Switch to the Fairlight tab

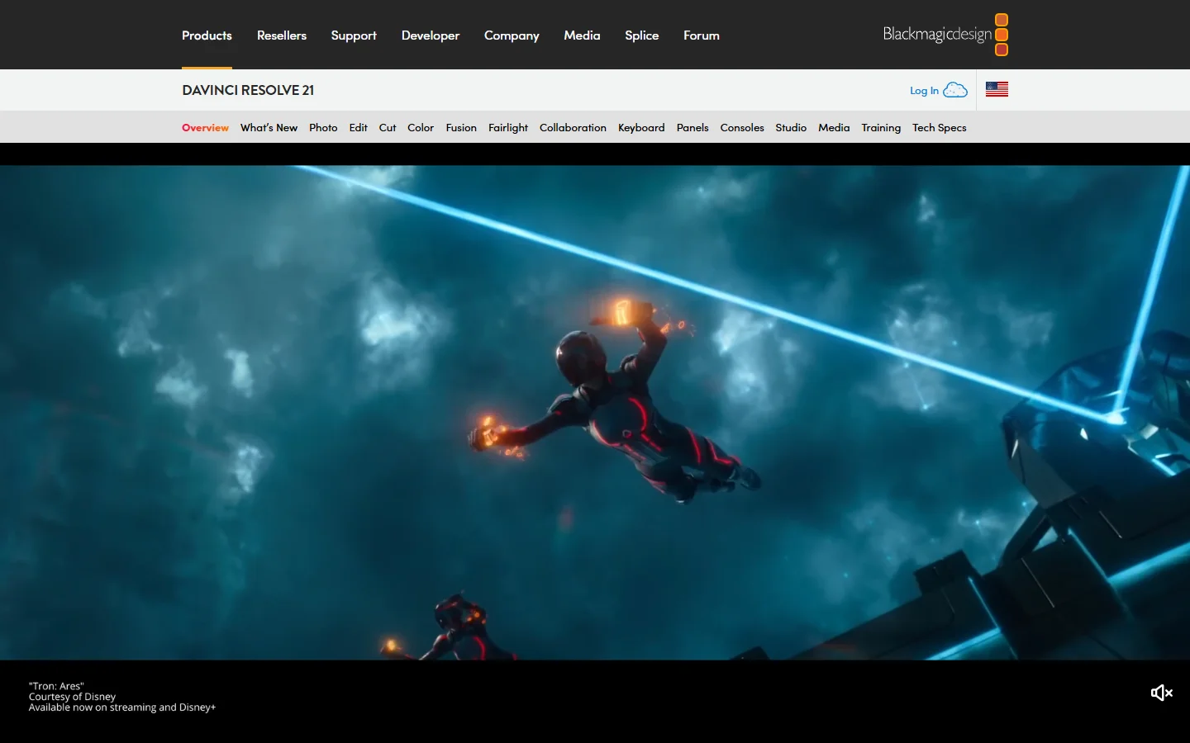click(508, 127)
